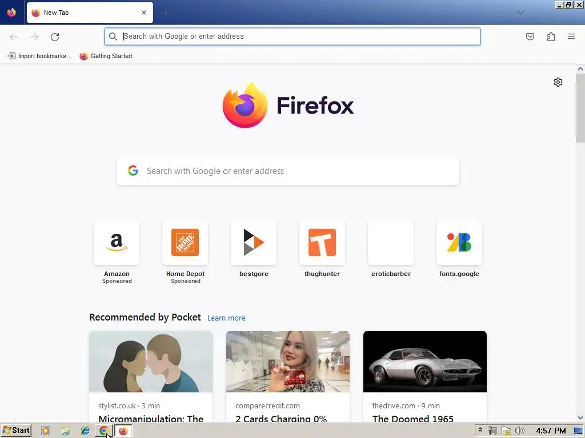Show hidden system tray icons
585x438 pixels.
click(480, 430)
